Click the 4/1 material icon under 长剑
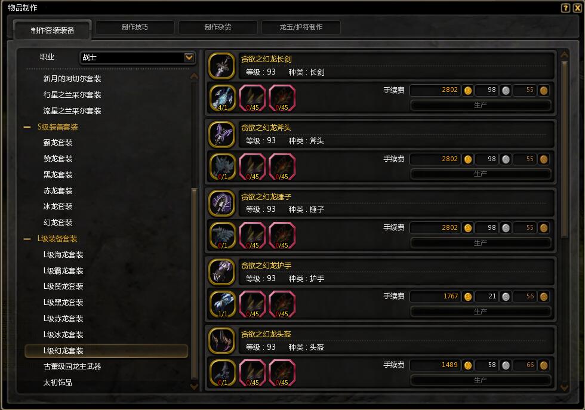The width and height of the screenshot is (585, 410). [223, 98]
